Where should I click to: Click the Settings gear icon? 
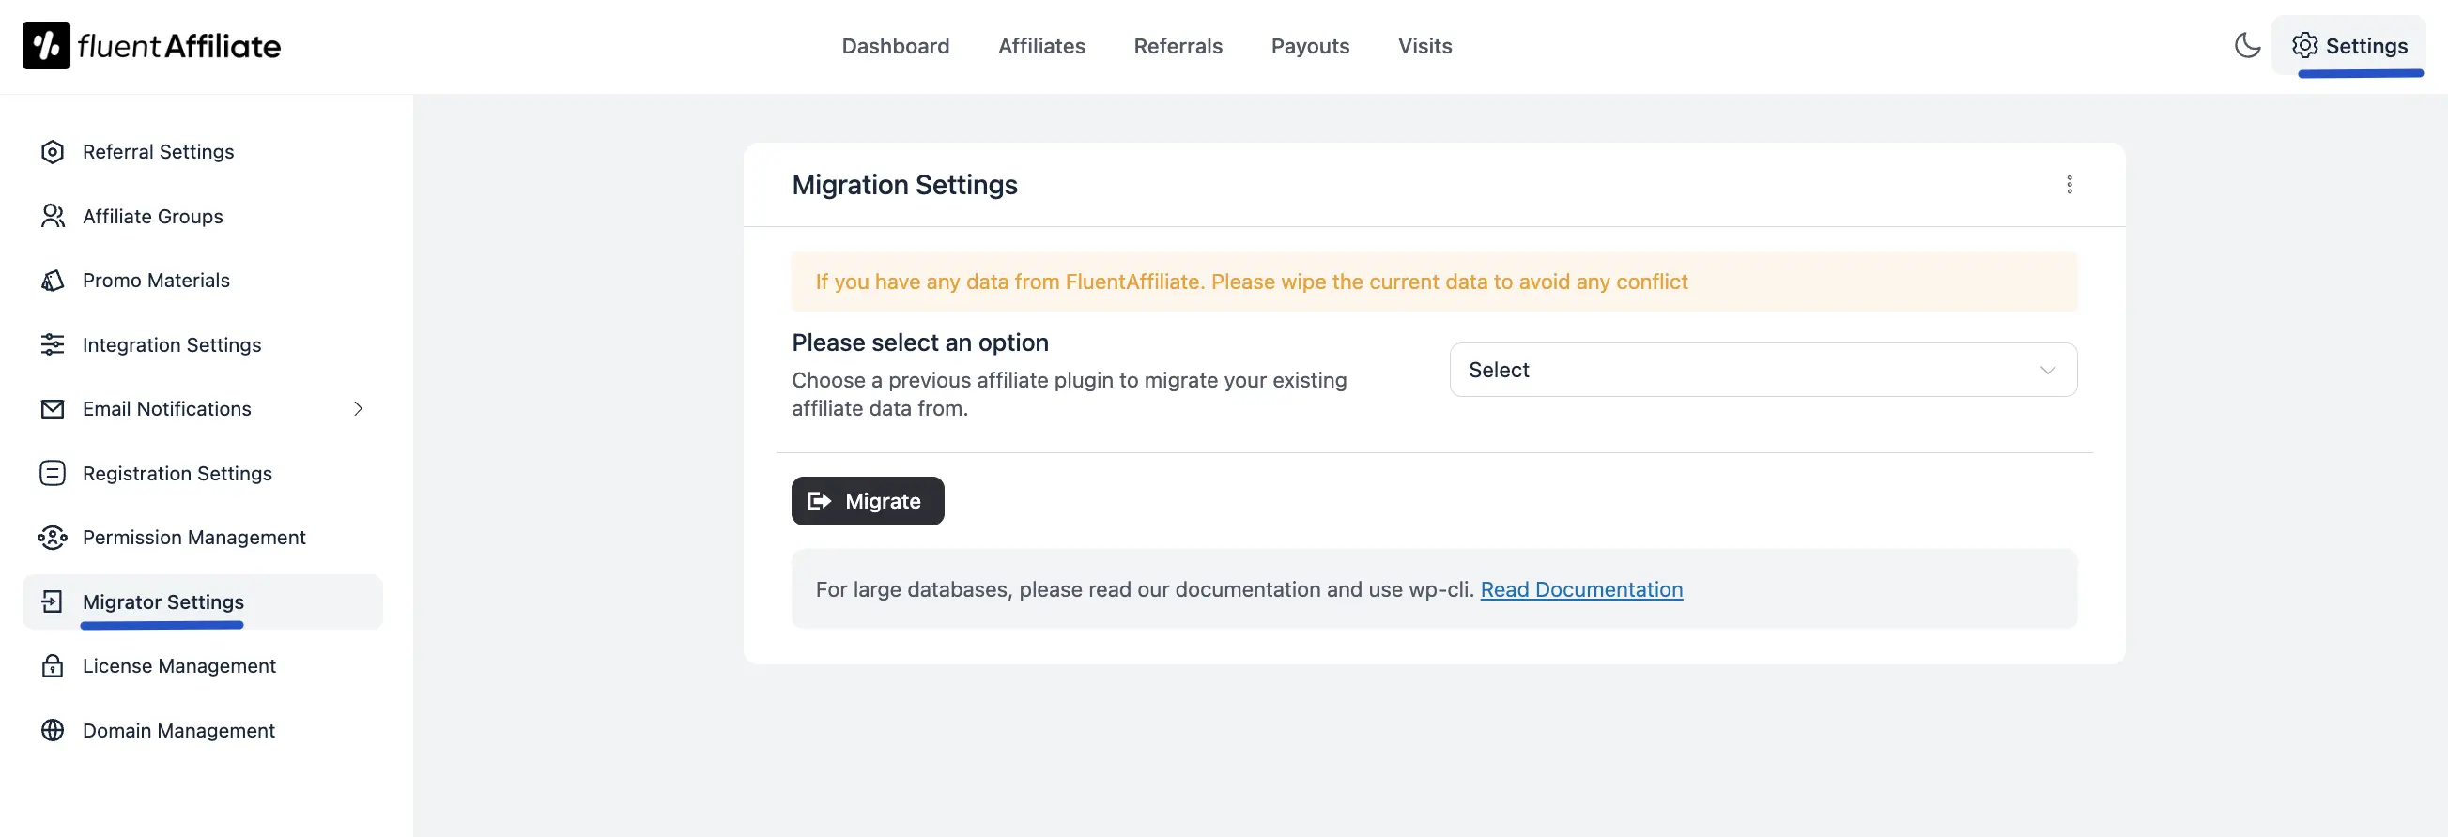pyautogui.click(x=2304, y=45)
